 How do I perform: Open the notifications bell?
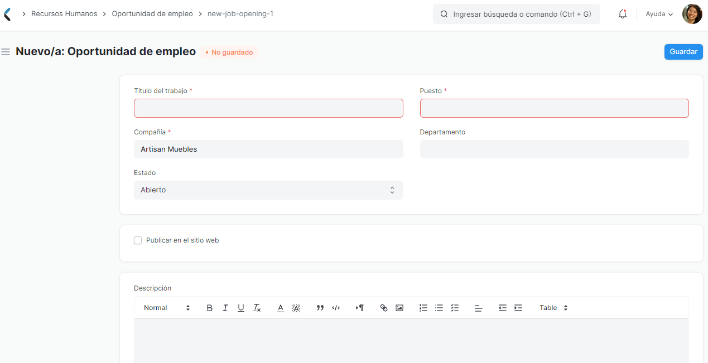tap(623, 14)
